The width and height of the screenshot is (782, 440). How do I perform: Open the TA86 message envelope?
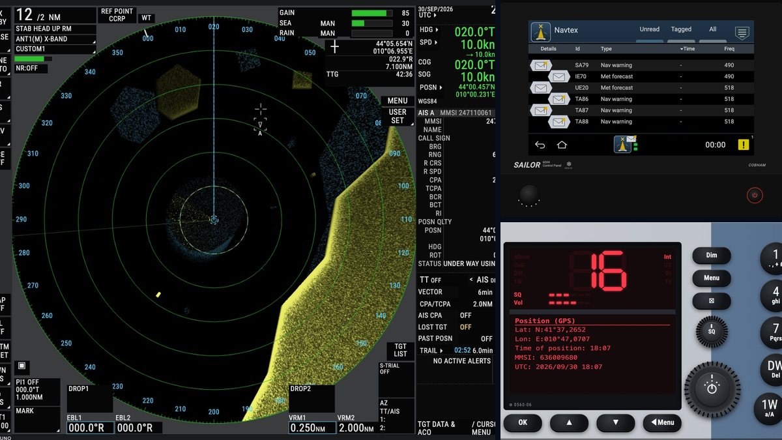(559, 99)
